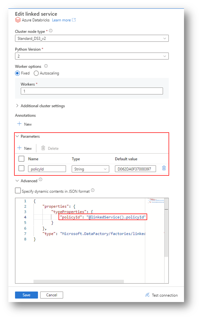The image size is (201, 319).
Task: Click the Delete parameters trash button
Action: (50, 148)
